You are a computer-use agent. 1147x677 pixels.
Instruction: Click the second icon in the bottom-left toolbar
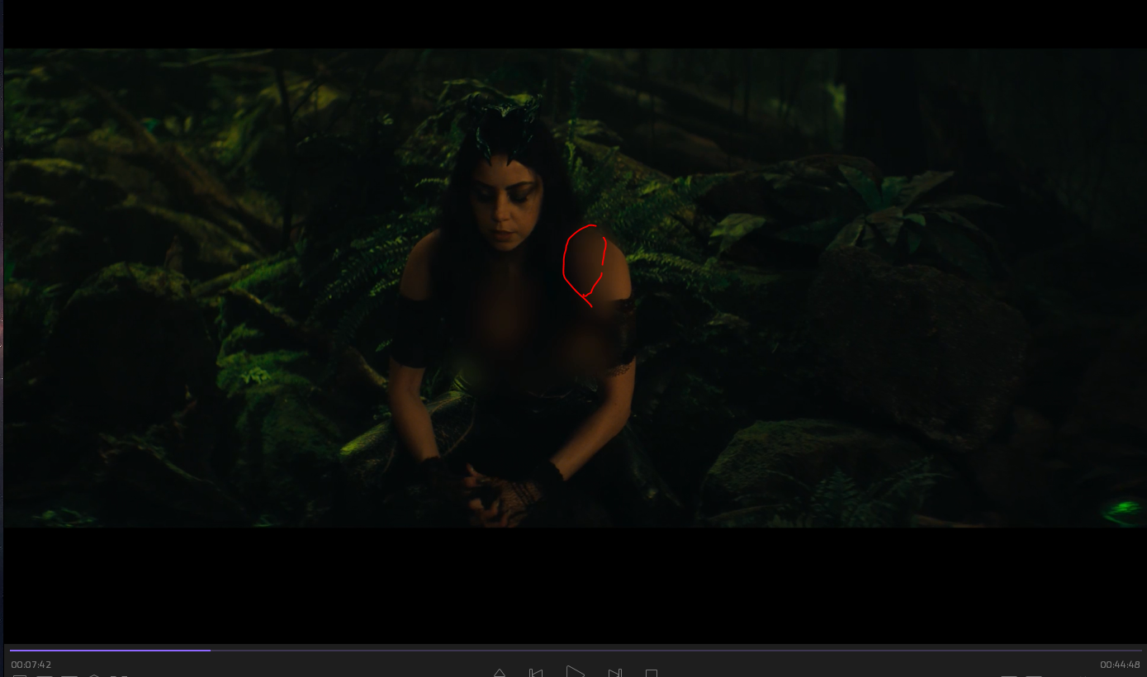click(x=45, y=675)
